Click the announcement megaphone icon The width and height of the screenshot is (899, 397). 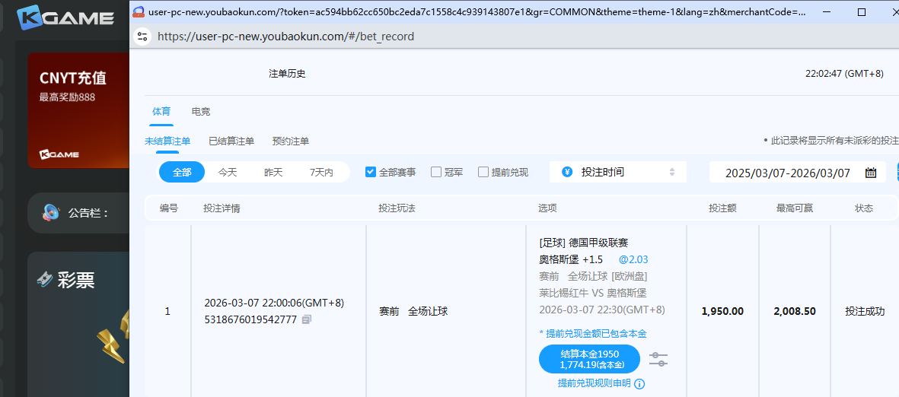[51, 212]
